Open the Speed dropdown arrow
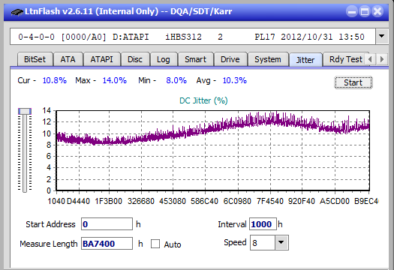The width and height of the screenshot is (394, 270). (281, 242)
